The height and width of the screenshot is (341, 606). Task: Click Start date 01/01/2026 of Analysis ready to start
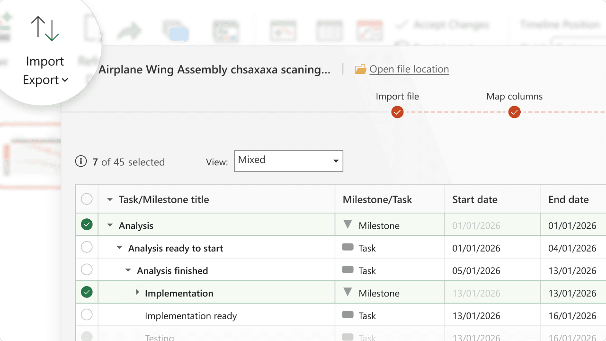(x=476, y=248)
